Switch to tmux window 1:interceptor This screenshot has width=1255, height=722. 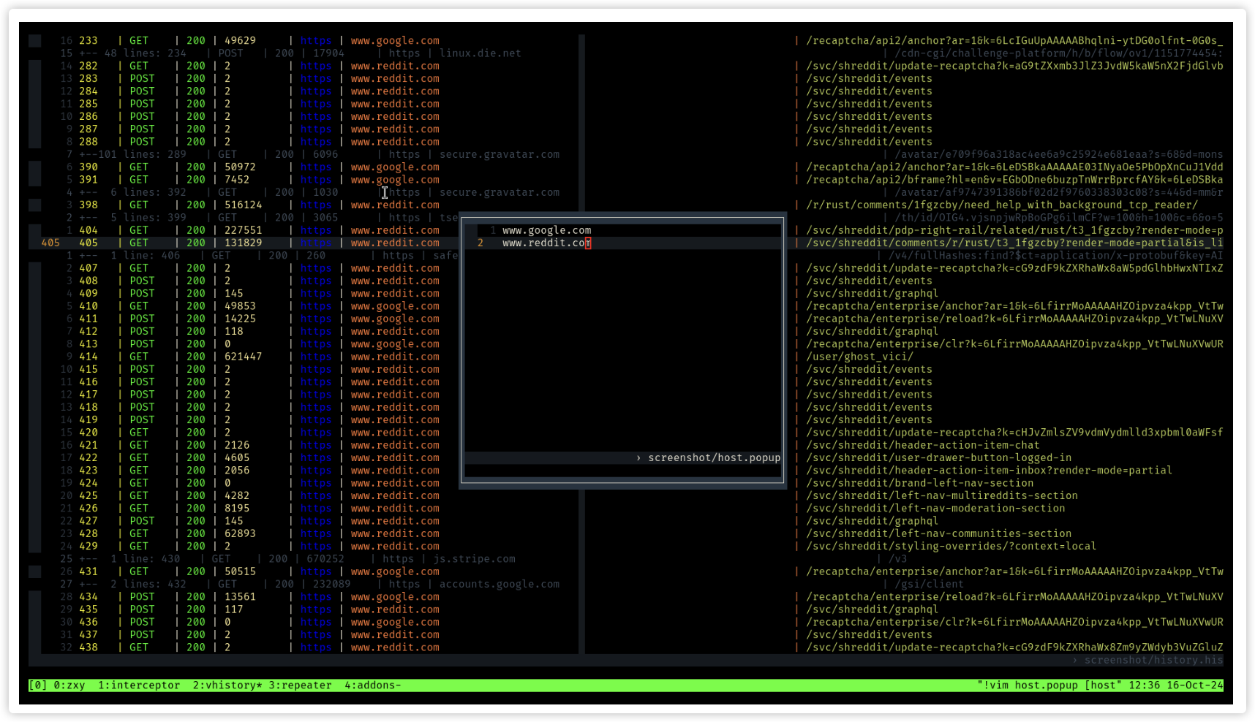pyautogui.click(x=139, y=685)
